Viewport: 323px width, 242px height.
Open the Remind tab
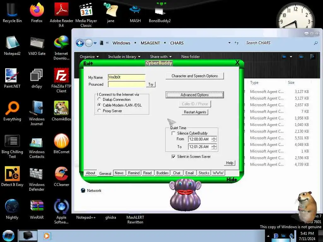coord(134,173)
